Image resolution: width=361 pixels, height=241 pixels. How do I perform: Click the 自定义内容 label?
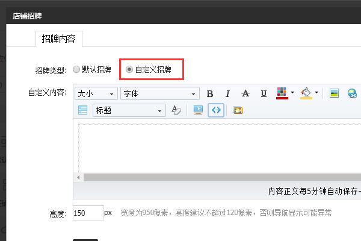click(x=48, y=93)
